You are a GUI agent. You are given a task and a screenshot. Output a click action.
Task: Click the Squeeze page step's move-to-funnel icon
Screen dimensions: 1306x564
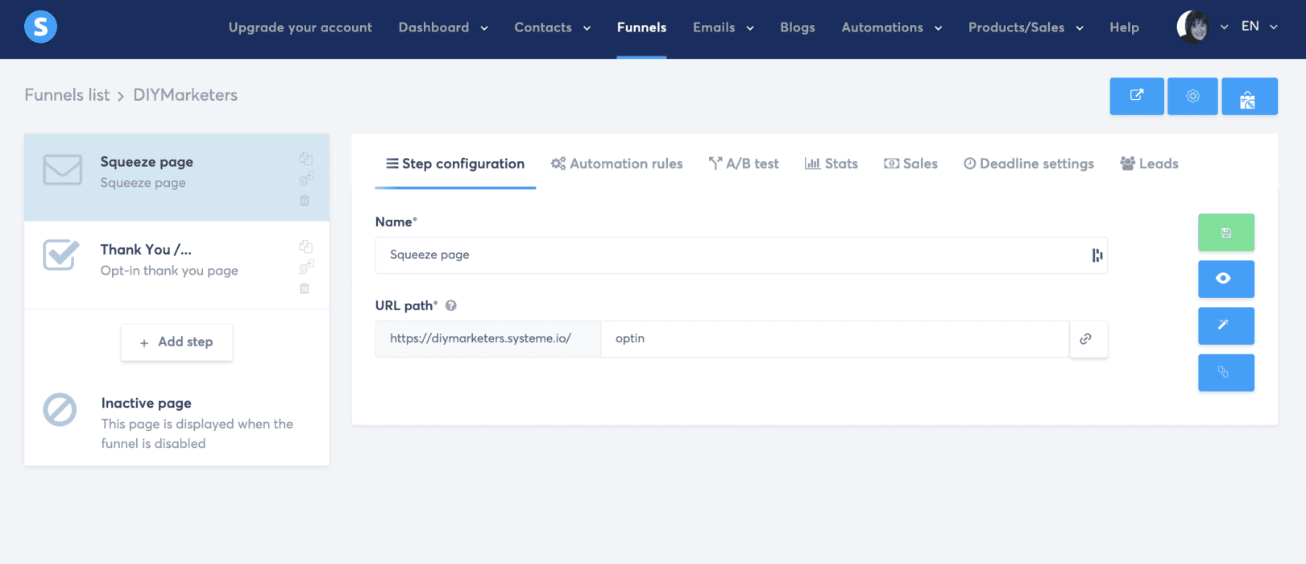(306, 179)
